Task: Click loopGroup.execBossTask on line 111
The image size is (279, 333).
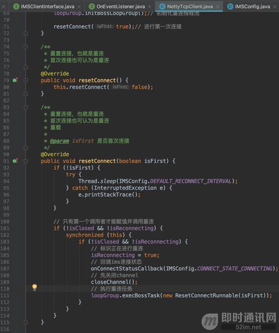Action: tap(125, 295)
